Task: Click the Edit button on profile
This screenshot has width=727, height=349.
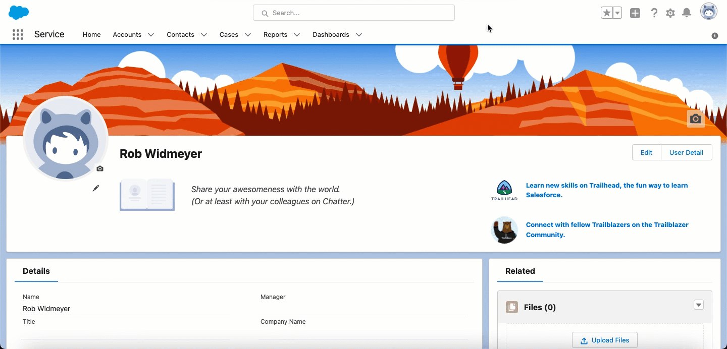Action: [x=646, y=152]
